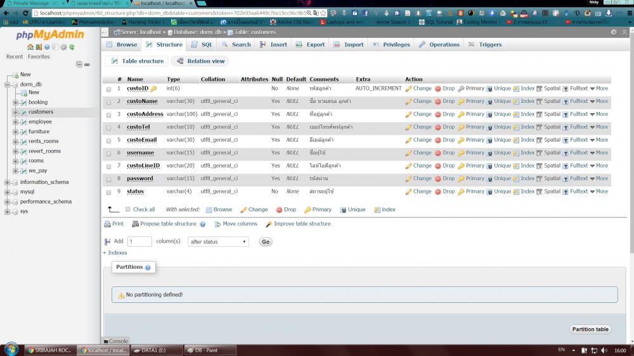Viewport: 634px width, 356px height.
Task: Expand performance_schema database node
Action: click(7, 202)
